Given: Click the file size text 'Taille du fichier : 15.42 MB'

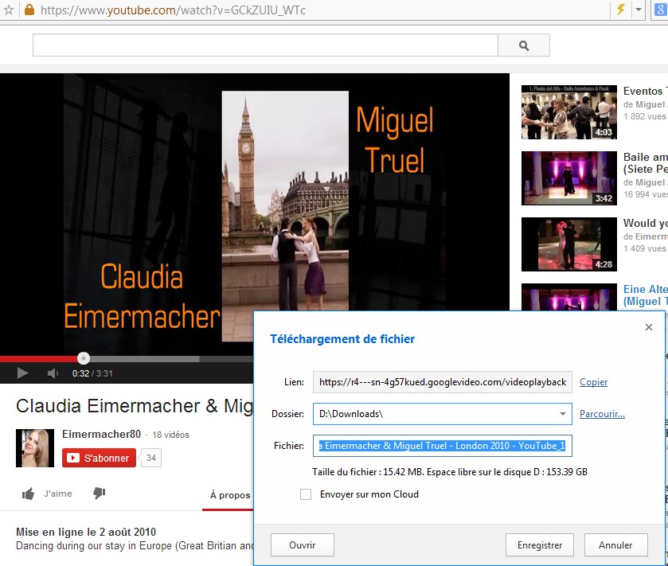Looking at the screenshot, I should pos(367,472).
